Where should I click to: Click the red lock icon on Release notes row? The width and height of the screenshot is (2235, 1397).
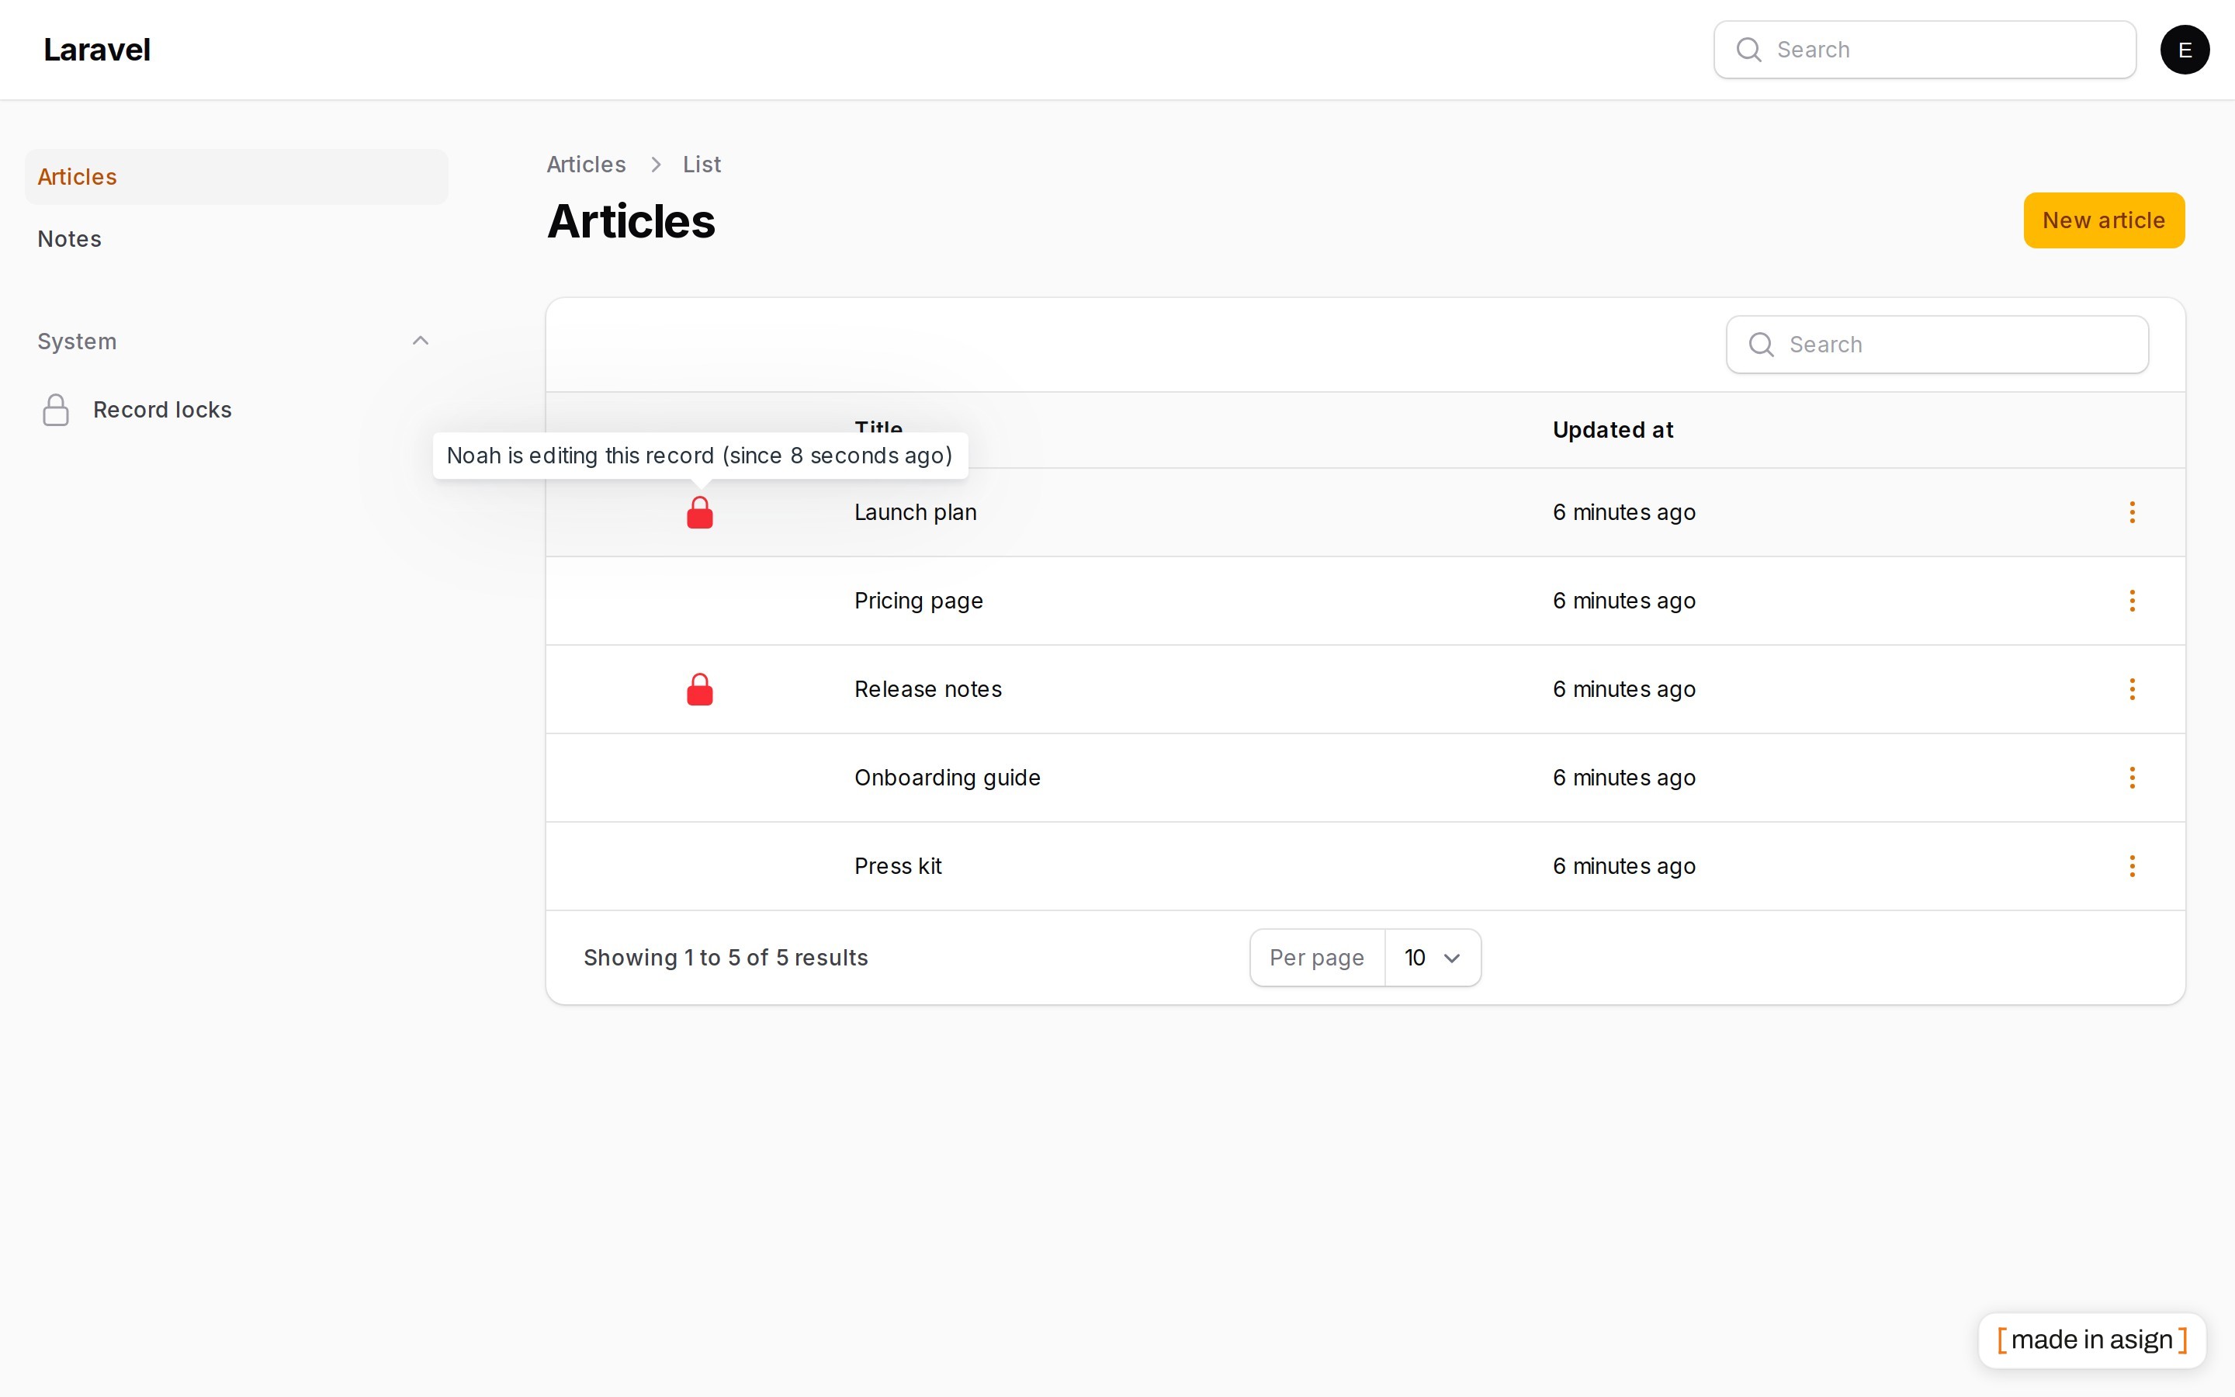[700, 689]
